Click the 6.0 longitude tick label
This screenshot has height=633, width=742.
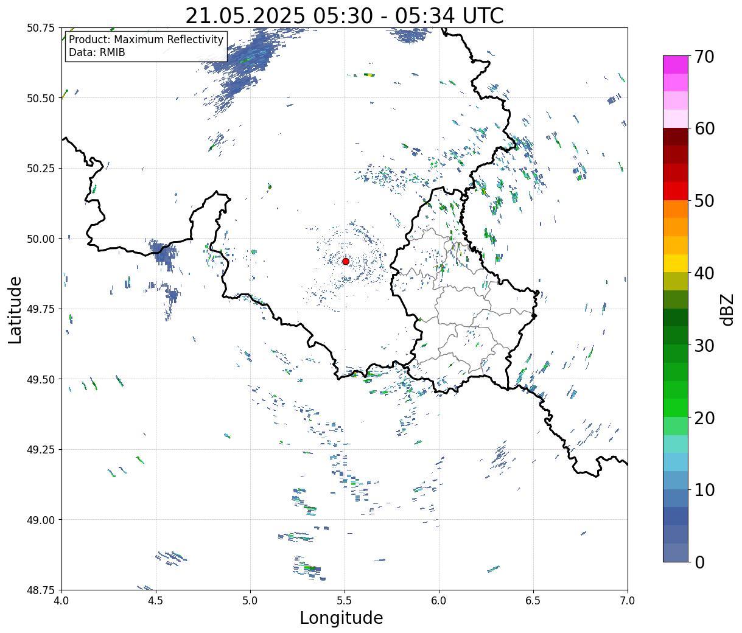click(x=439, y=601)
